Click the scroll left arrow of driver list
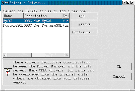This screenshot has height=91, width=135. coord(5,55)
